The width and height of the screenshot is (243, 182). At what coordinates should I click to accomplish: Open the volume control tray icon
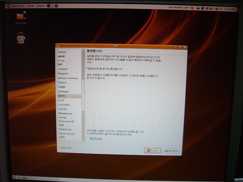click(x=207, y=8)
